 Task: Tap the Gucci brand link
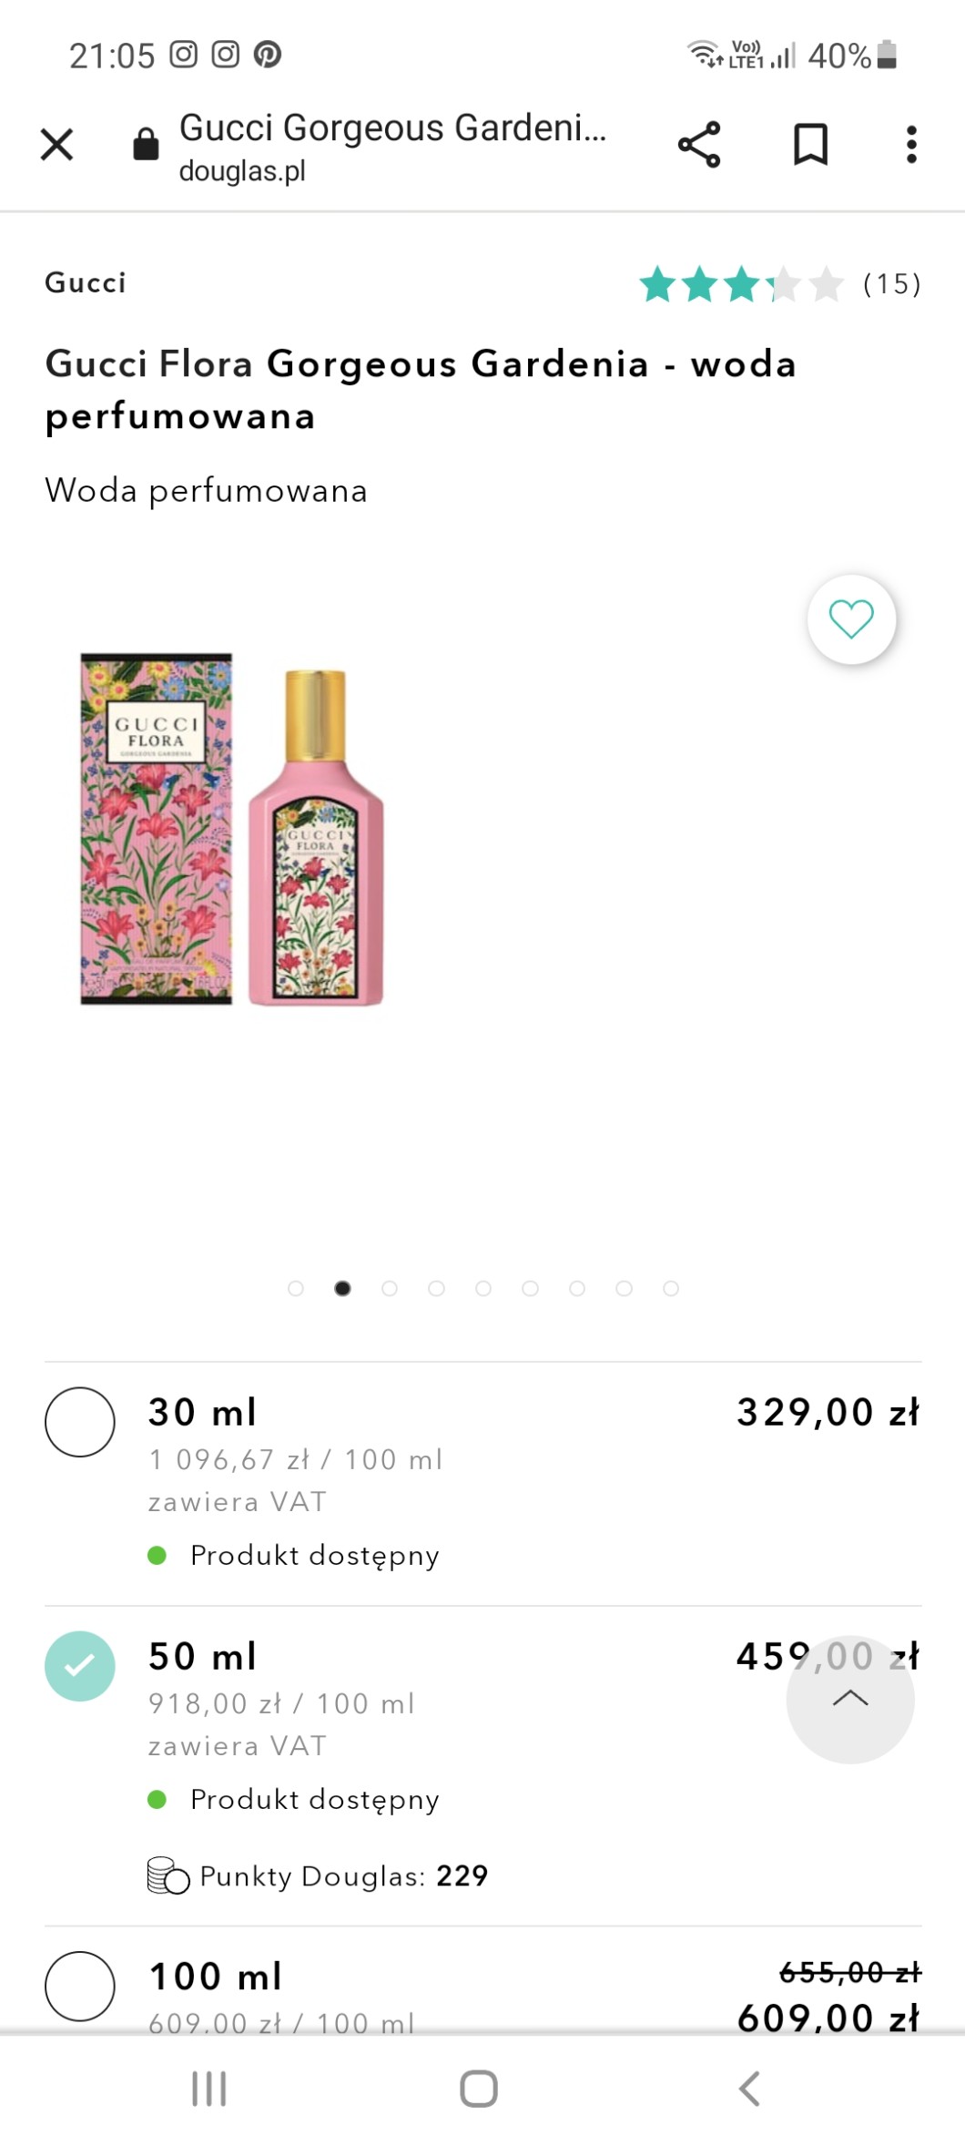pyautogui.click(x=86, y=283)
